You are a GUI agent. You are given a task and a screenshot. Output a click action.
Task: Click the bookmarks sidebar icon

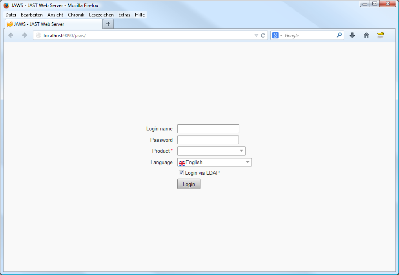(380, 35)
